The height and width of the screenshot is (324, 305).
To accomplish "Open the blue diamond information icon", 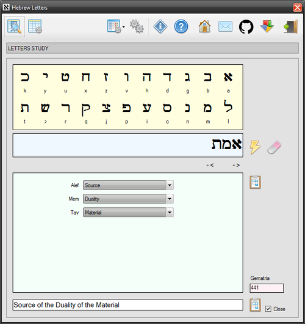I will (160, 26).
